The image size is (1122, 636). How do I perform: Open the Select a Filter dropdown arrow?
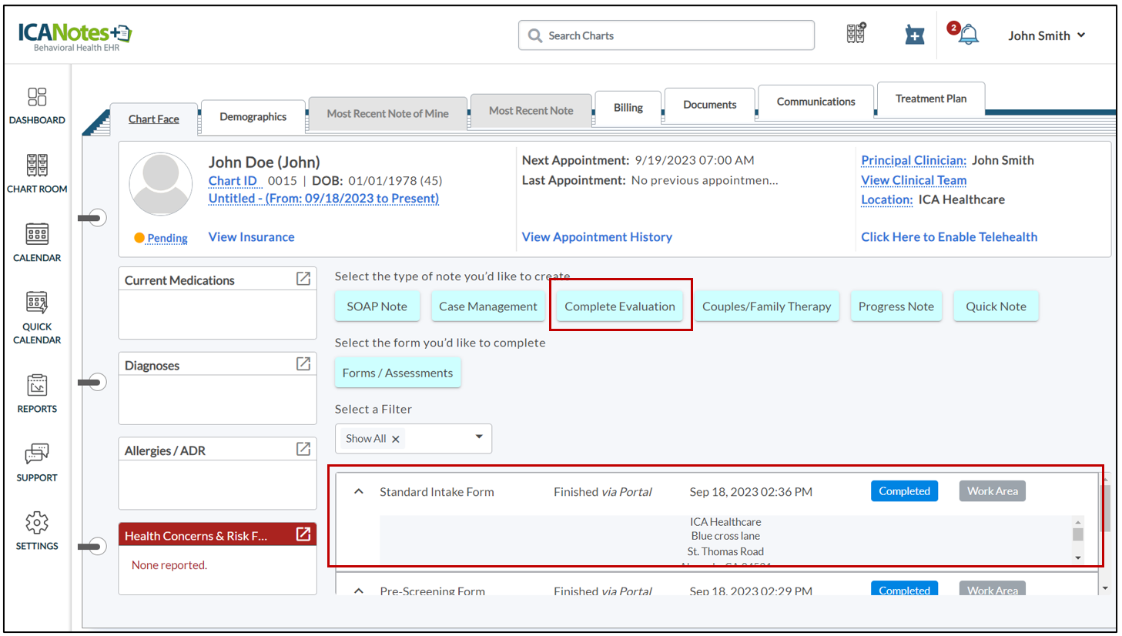(479, 437)
